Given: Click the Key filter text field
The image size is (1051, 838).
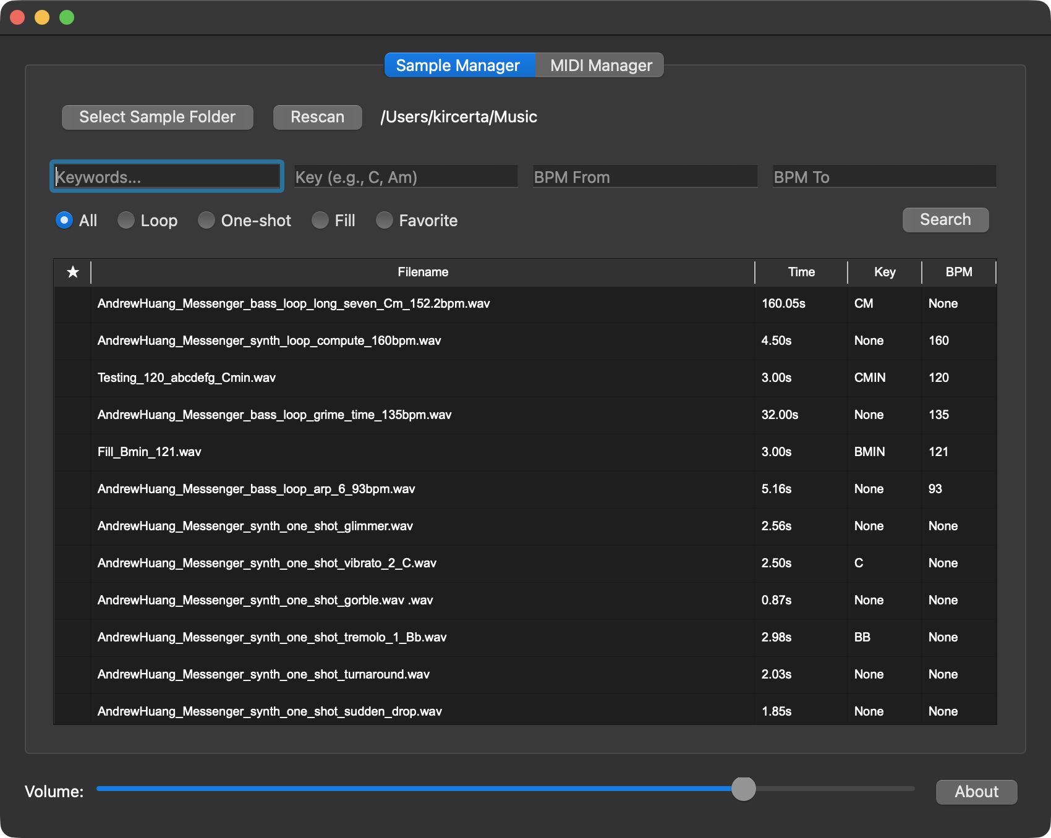Looking at the screenshot, I should point(406,177).
